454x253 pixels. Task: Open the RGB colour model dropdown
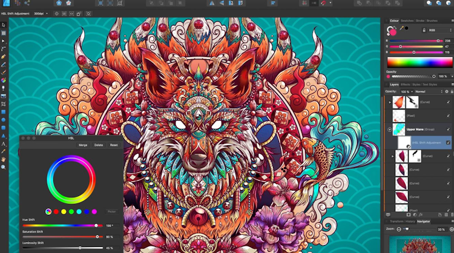pos(440,30)
